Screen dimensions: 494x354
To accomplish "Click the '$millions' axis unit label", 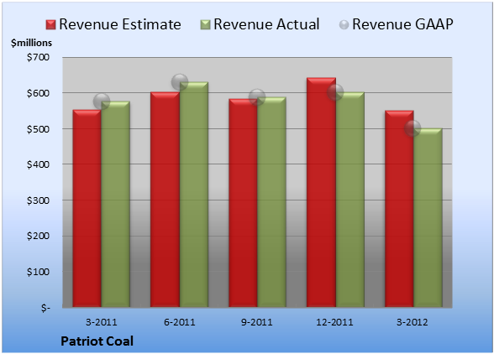I will click(31, 43).
